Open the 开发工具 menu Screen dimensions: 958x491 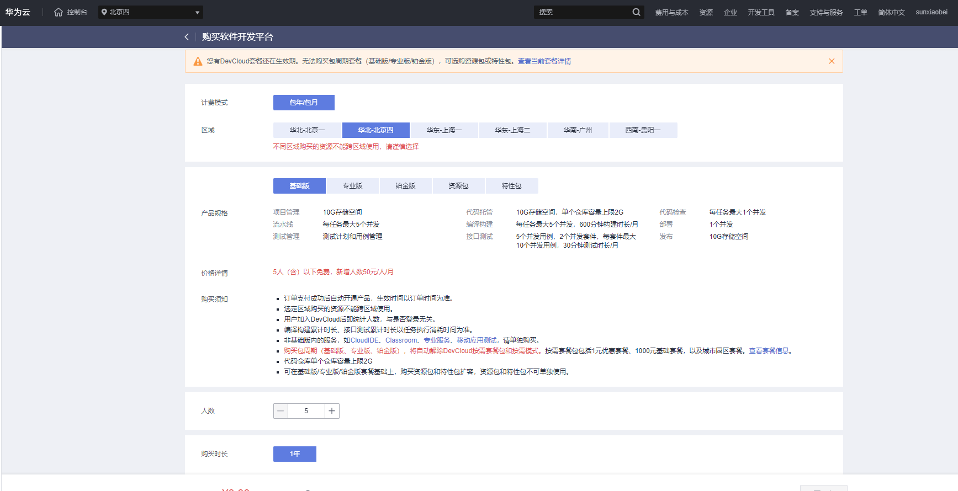pyautogui.click(x=761, y=12)
